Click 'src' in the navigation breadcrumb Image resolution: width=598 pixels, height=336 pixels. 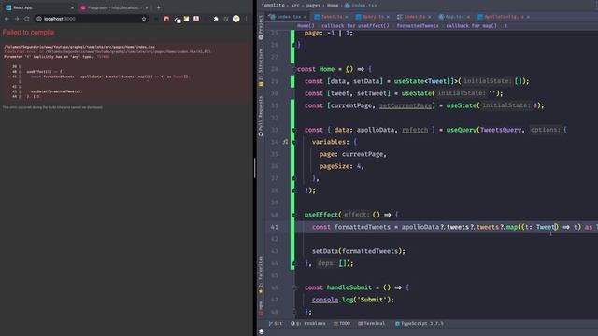(295, 6)
